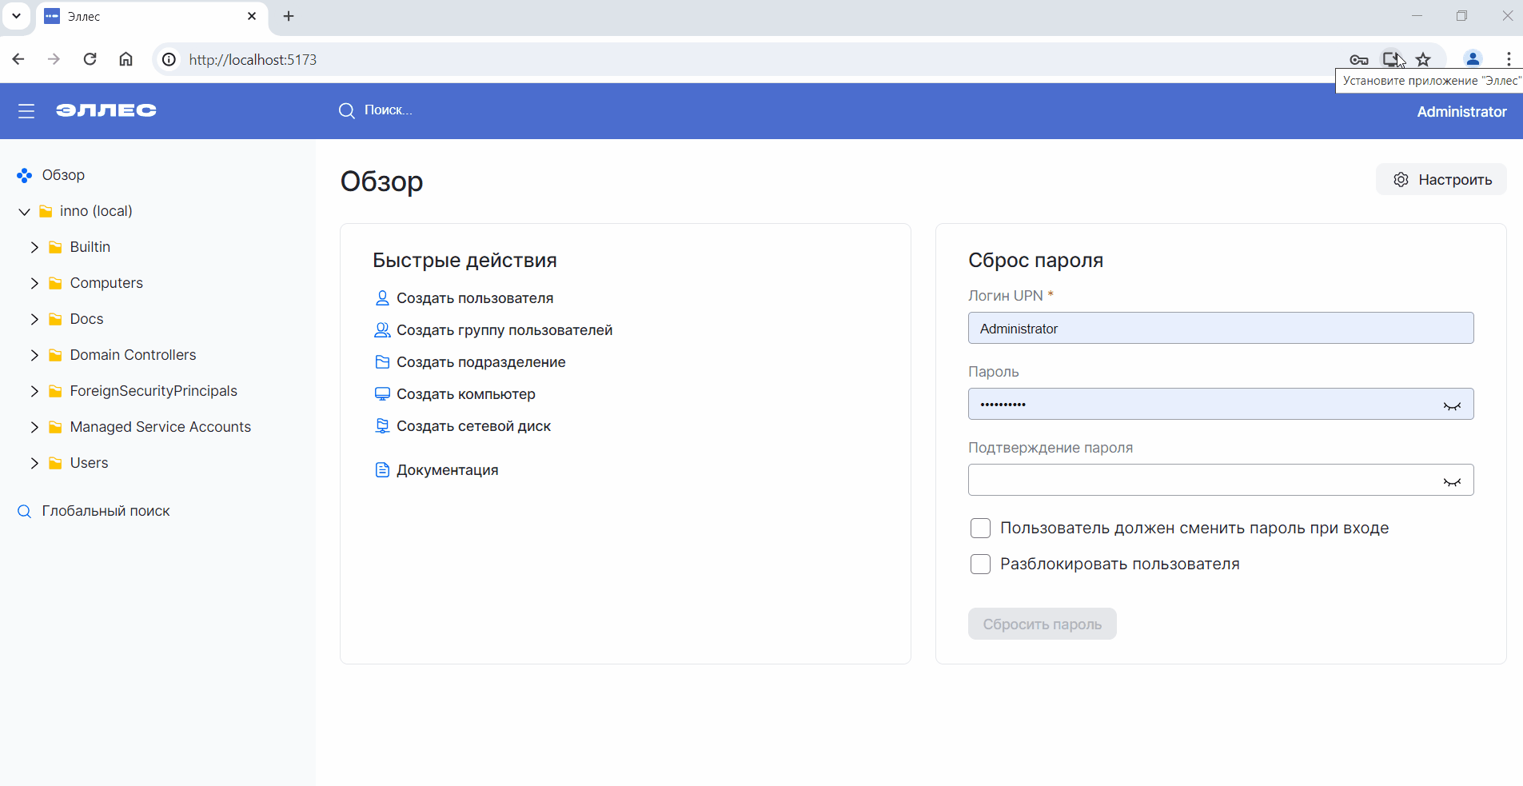Click the Глобальный поиск magnifier icon

(23, 510)
